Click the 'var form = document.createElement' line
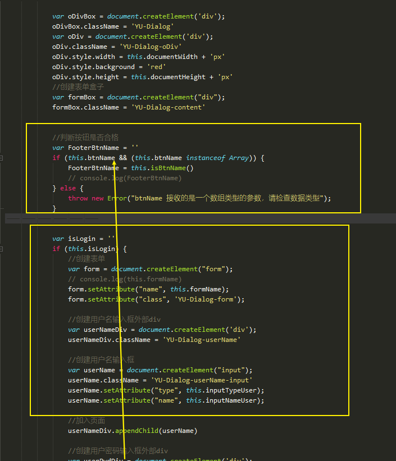This screenshot has height=461, width=396. [151, 269]
